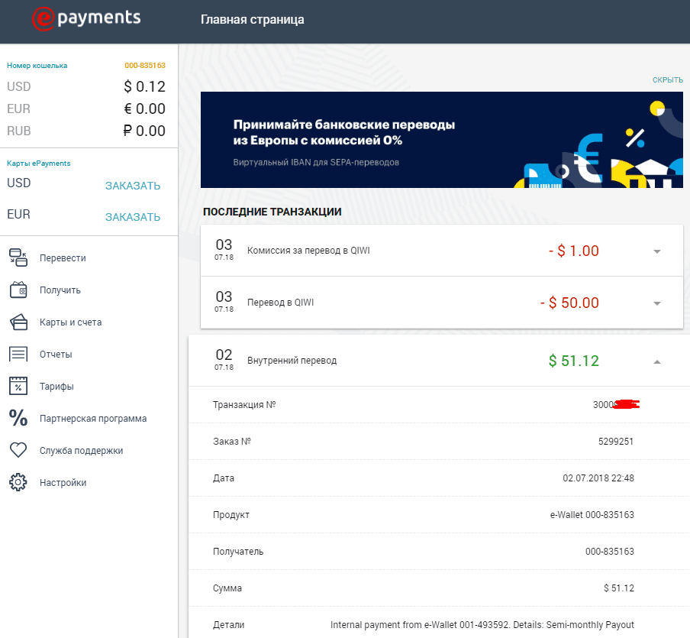The height and width of the screenshot is (638, 690).
Task: Click the ePayments logo
Action: pos(85,19)
